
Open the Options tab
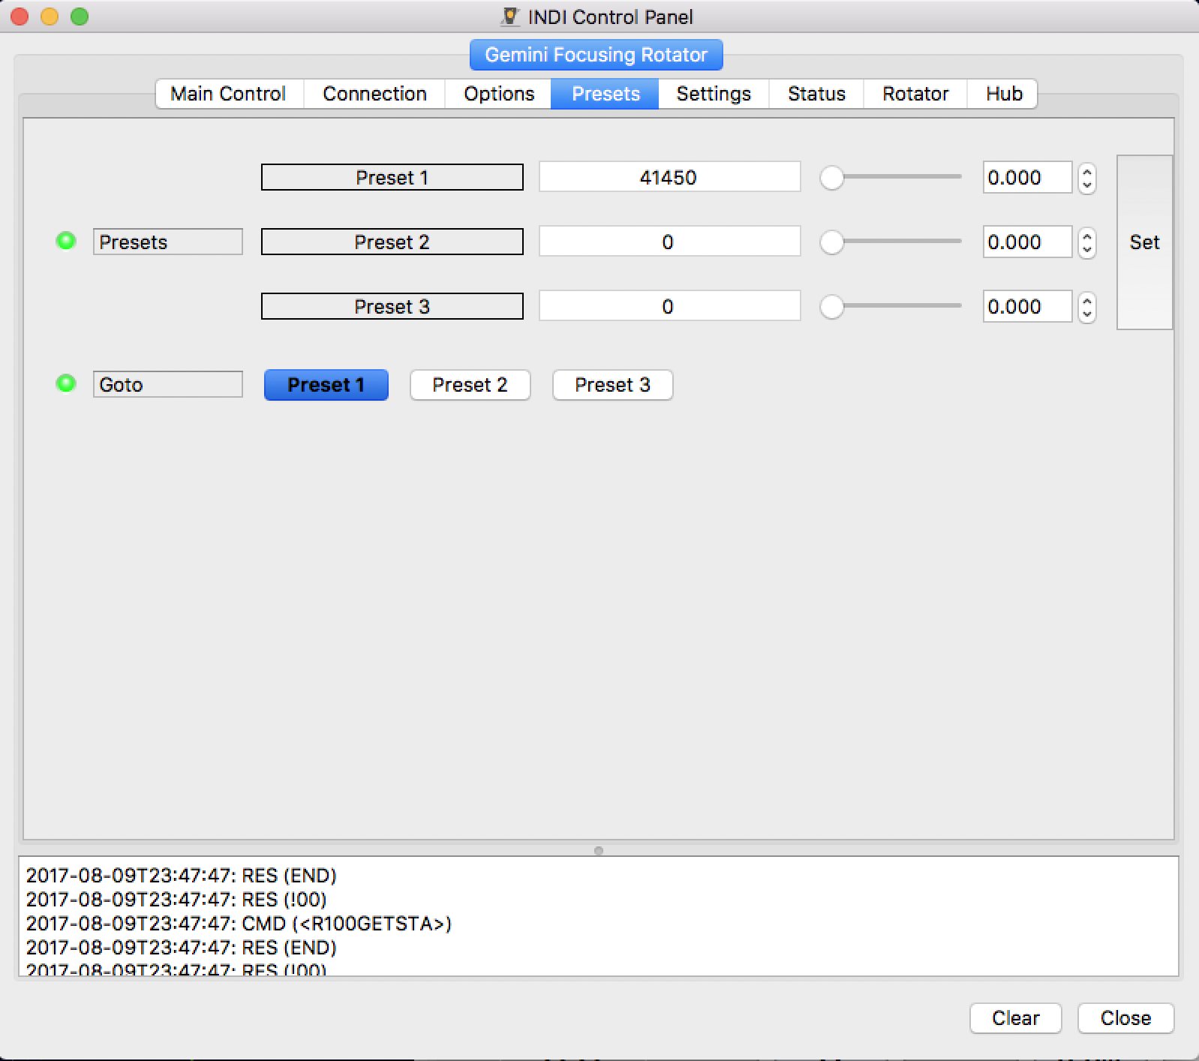pyautogui.click(x=499, y=94)
